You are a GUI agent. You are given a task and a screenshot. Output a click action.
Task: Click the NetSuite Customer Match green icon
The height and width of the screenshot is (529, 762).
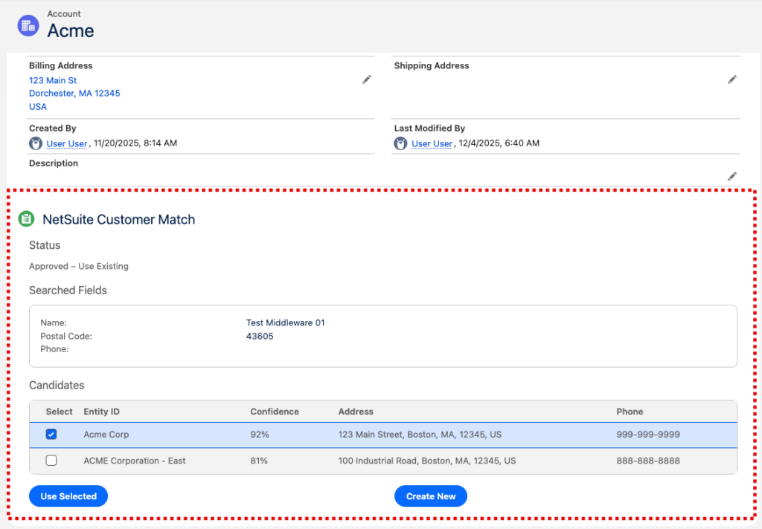click(27, 219)
